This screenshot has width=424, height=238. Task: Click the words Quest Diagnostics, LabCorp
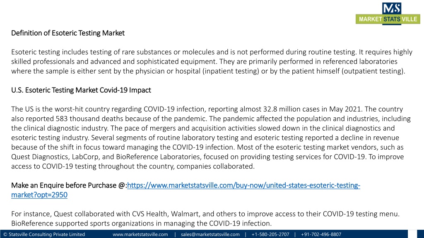49,157
